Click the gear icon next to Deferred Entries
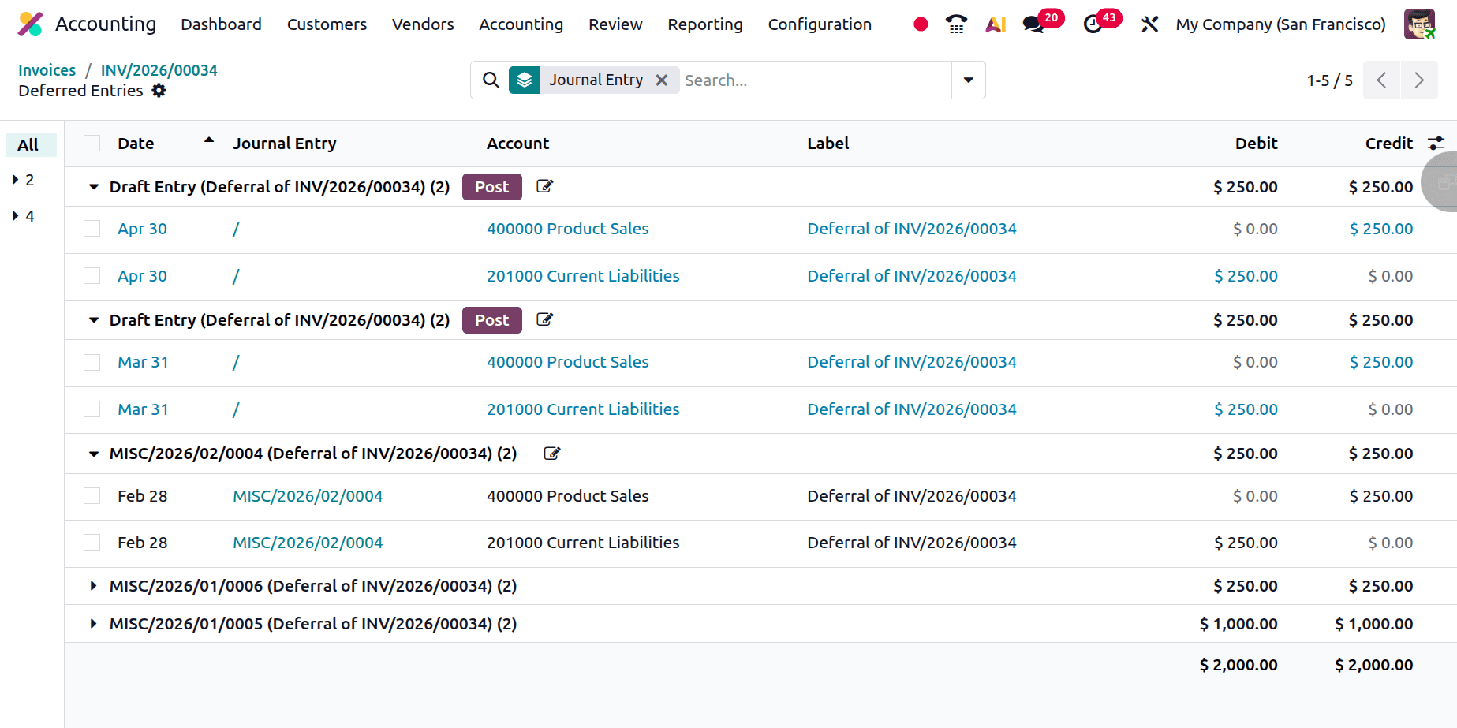The height and width of the screenshot is (728, 1457). [x=159, y=91]
